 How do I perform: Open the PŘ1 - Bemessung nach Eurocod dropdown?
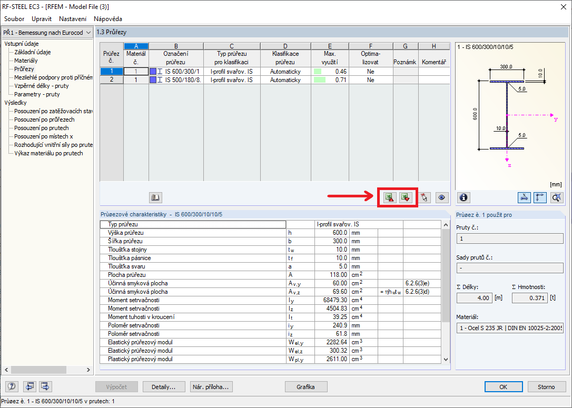point(47,33)
